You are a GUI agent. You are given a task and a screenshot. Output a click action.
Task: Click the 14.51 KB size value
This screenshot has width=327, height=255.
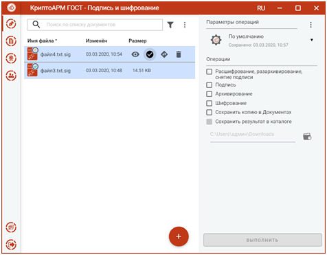point(142,70)
